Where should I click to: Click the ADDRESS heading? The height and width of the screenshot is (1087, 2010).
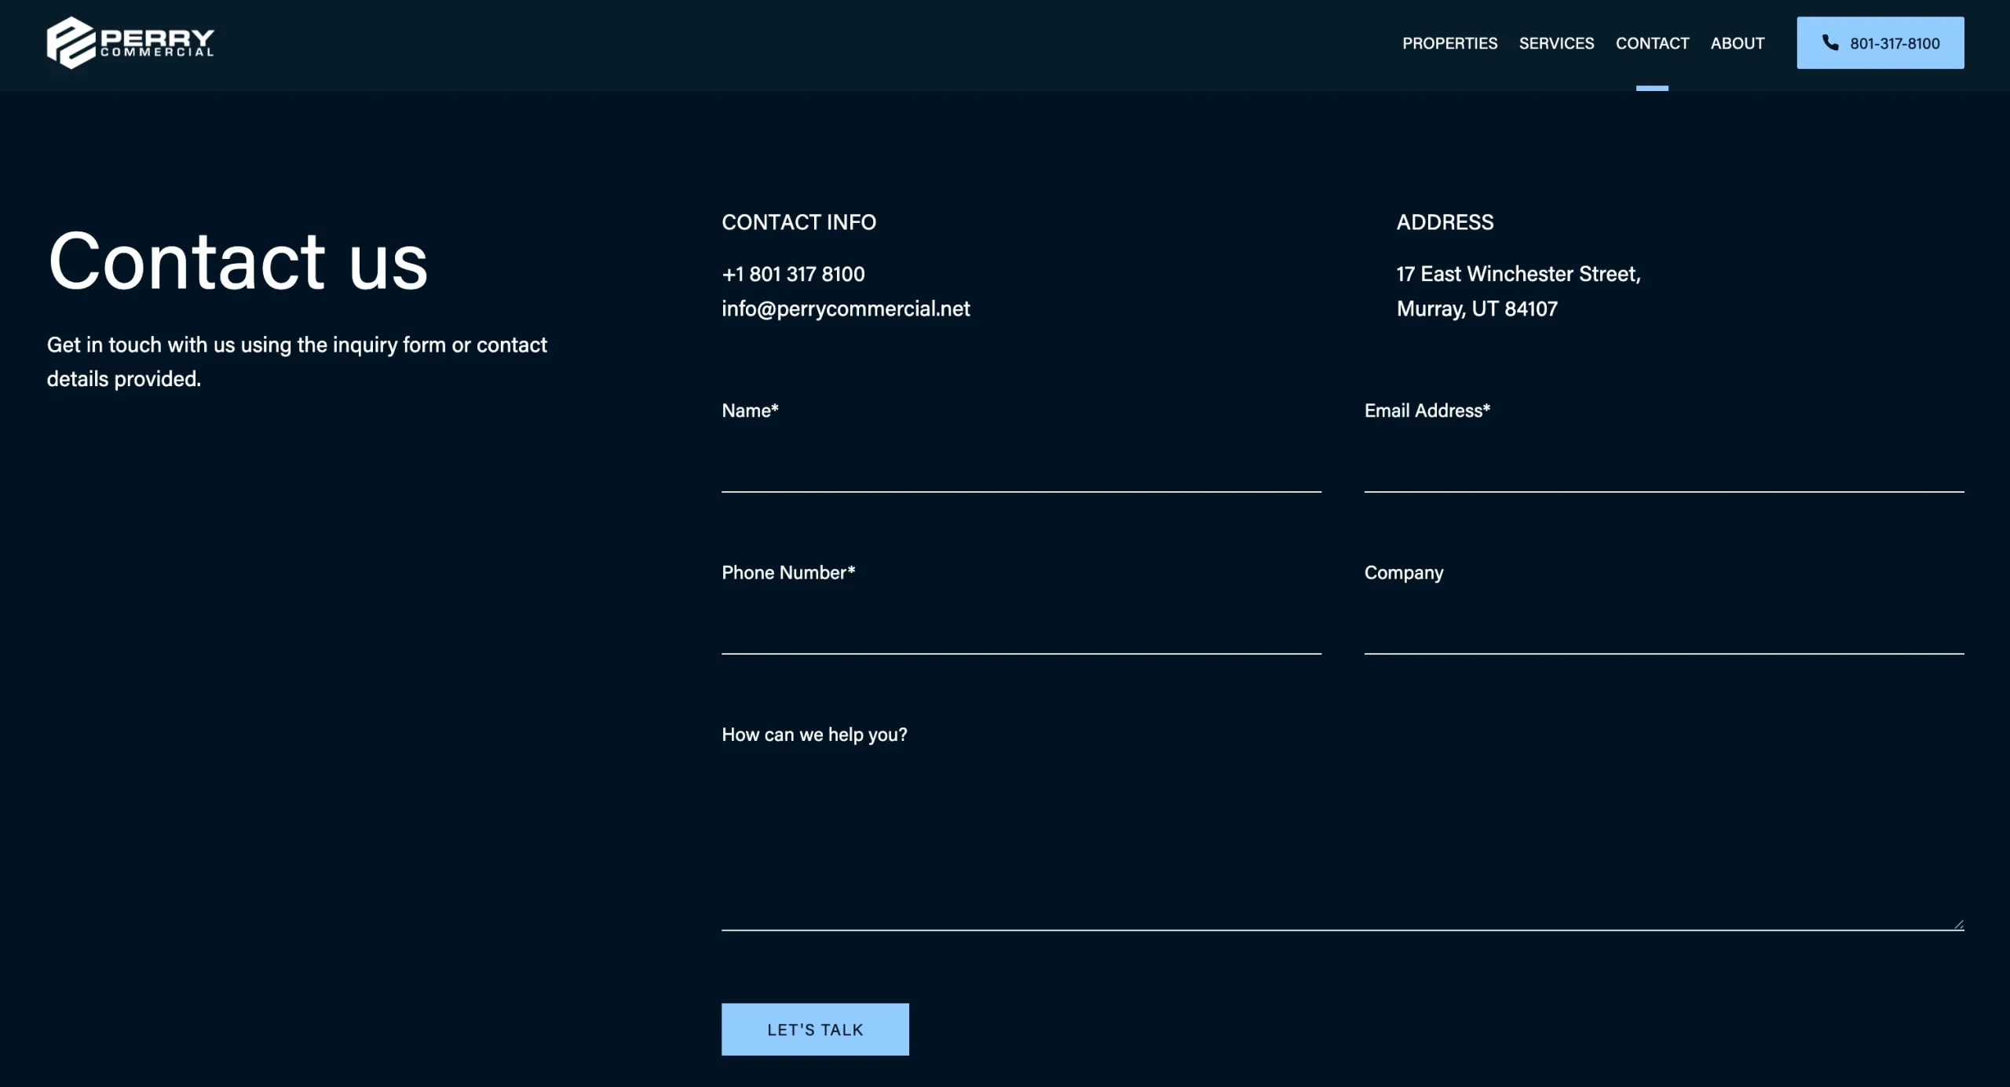(x=1445, y=222)
